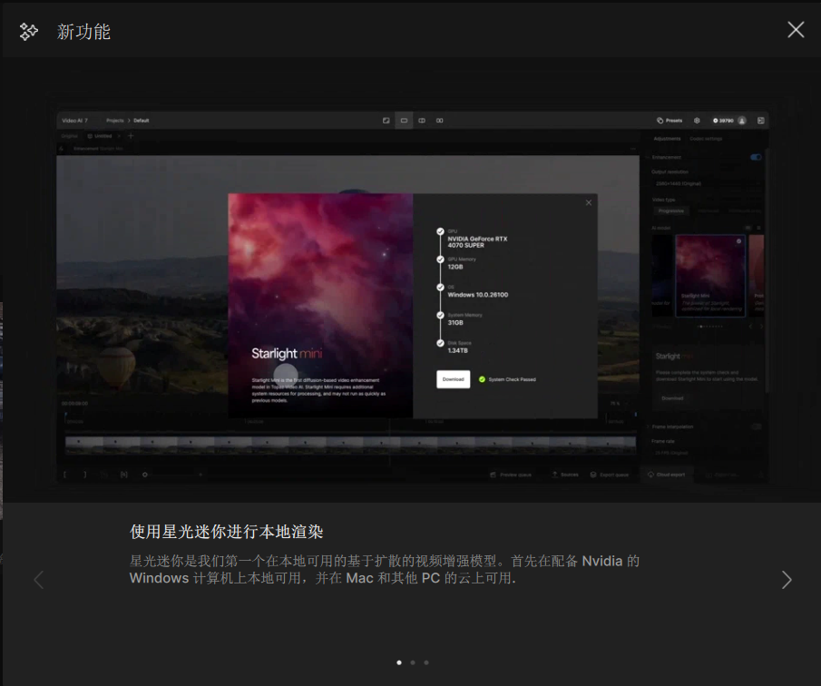Open the settings gear in the top bar

pos(697,121)
